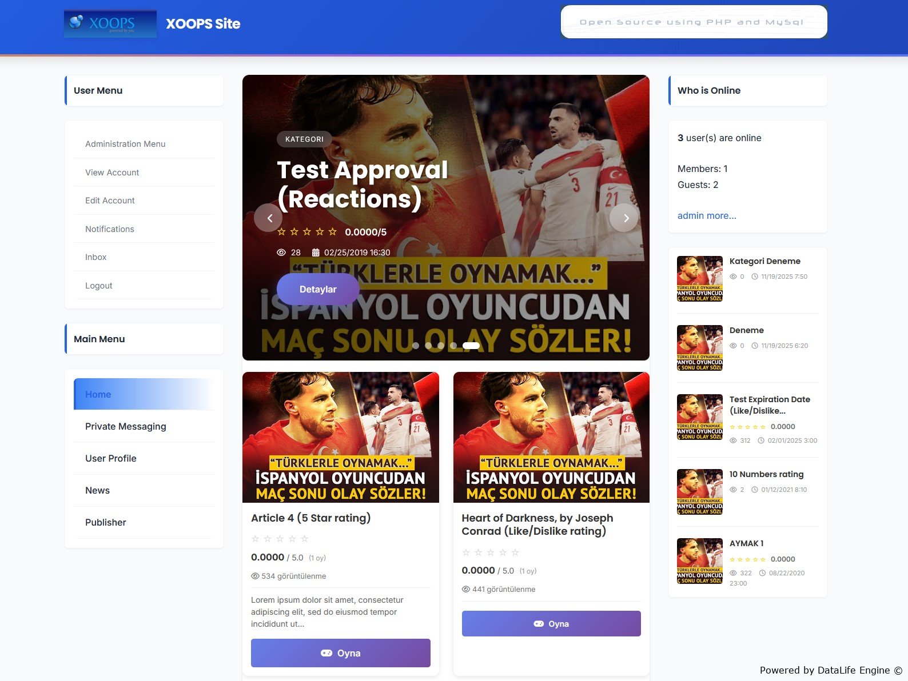The height and width of the screenshot is (681, 908).
Task: Click the first star on carousel rating
Action: click(x=281, y=232)
